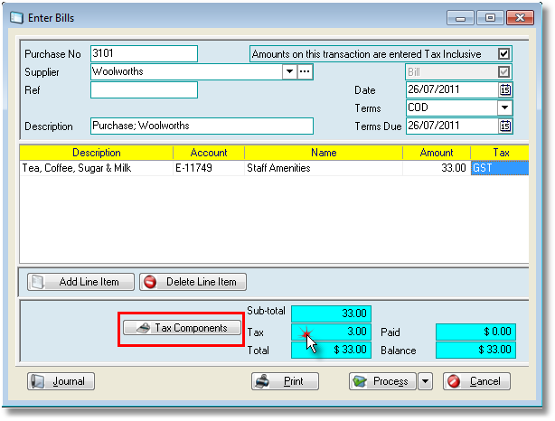Open the Terms Due calendar picker icon

point(505,126)
